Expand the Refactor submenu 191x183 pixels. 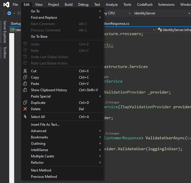(x=62, y=162)
